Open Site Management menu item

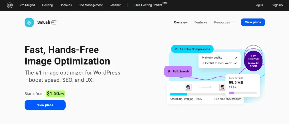(x=91, y=5)
